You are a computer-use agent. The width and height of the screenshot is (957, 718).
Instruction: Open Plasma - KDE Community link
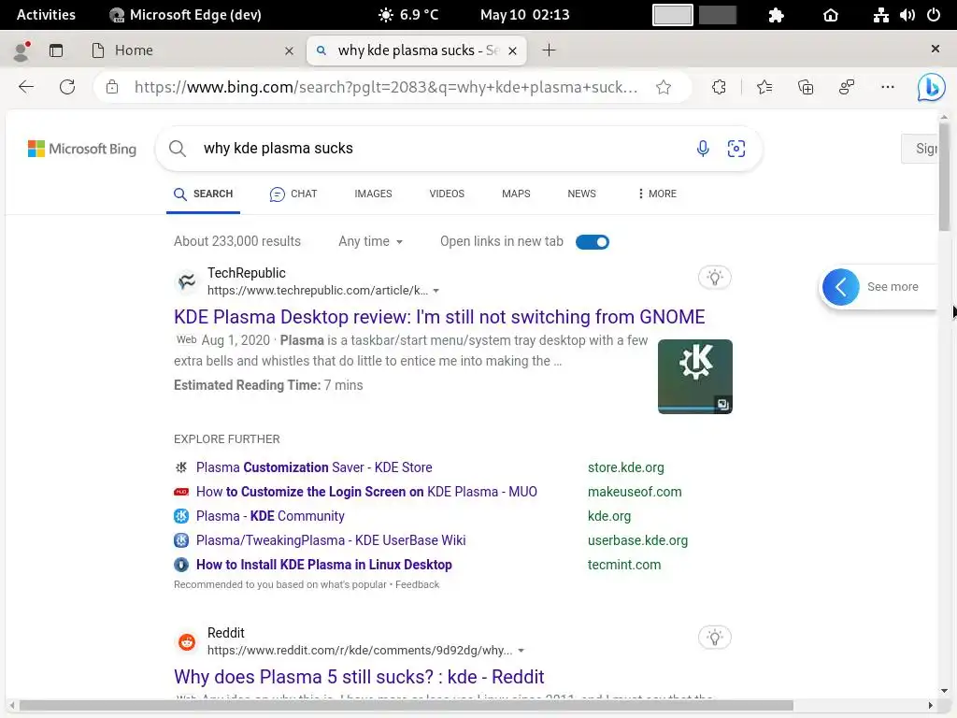pyautogui.click(x=270, y=516)
